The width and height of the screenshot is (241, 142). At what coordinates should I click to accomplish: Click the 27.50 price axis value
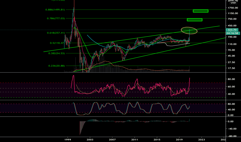click(231, 62)
